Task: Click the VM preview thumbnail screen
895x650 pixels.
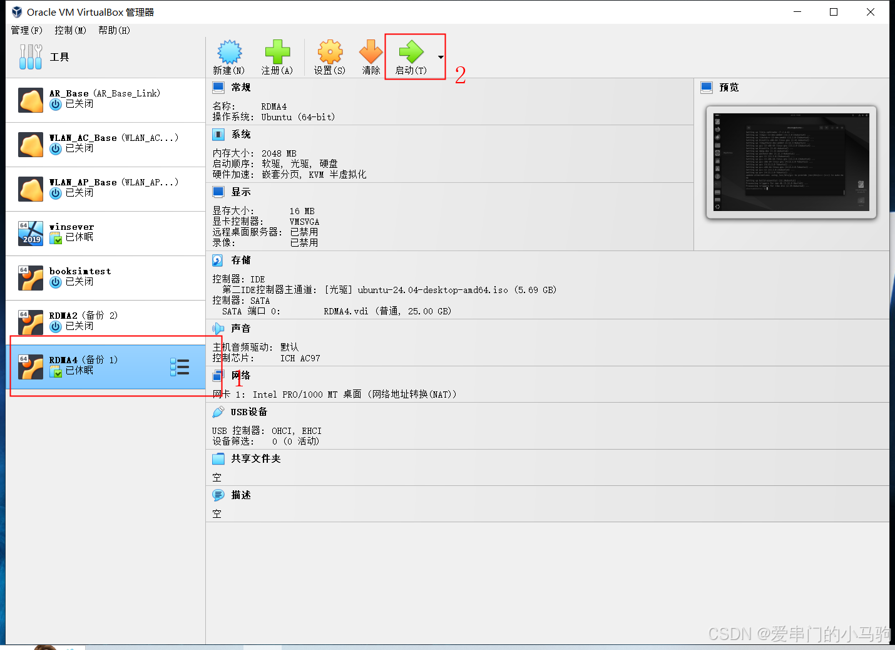Action: tap(791, 162)
